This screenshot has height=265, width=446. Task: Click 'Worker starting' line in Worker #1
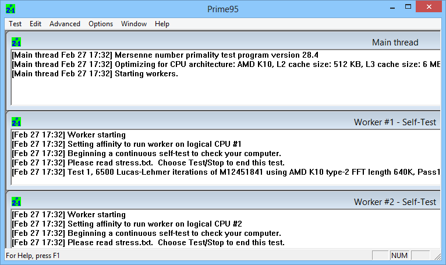[x=69, y=135]
